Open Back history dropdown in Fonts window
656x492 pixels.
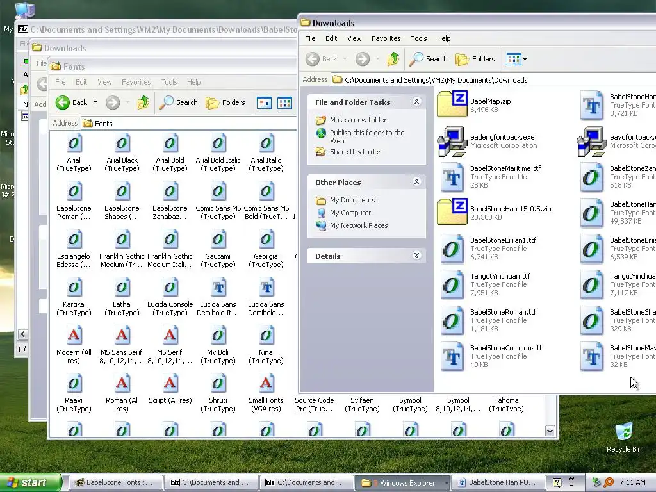pos(95,102)
